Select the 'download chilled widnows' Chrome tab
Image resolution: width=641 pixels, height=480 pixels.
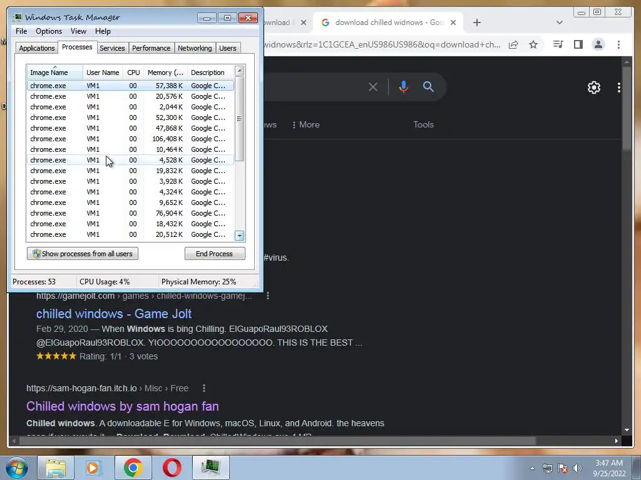[388, 22]
